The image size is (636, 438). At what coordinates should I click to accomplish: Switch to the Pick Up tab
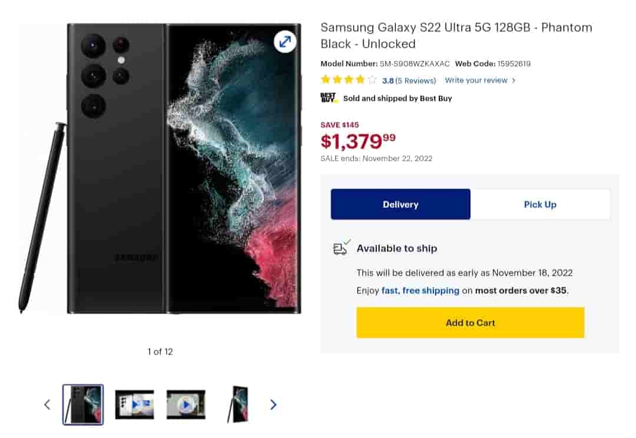540,204
